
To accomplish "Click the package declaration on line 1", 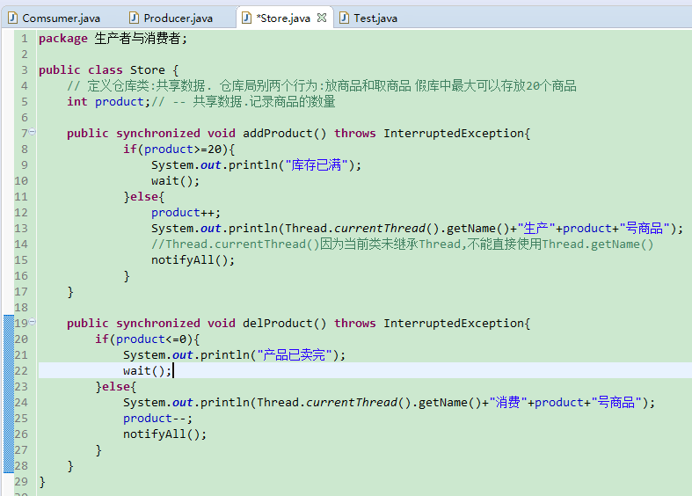I will pyautogui.click(x=113, y=39).
